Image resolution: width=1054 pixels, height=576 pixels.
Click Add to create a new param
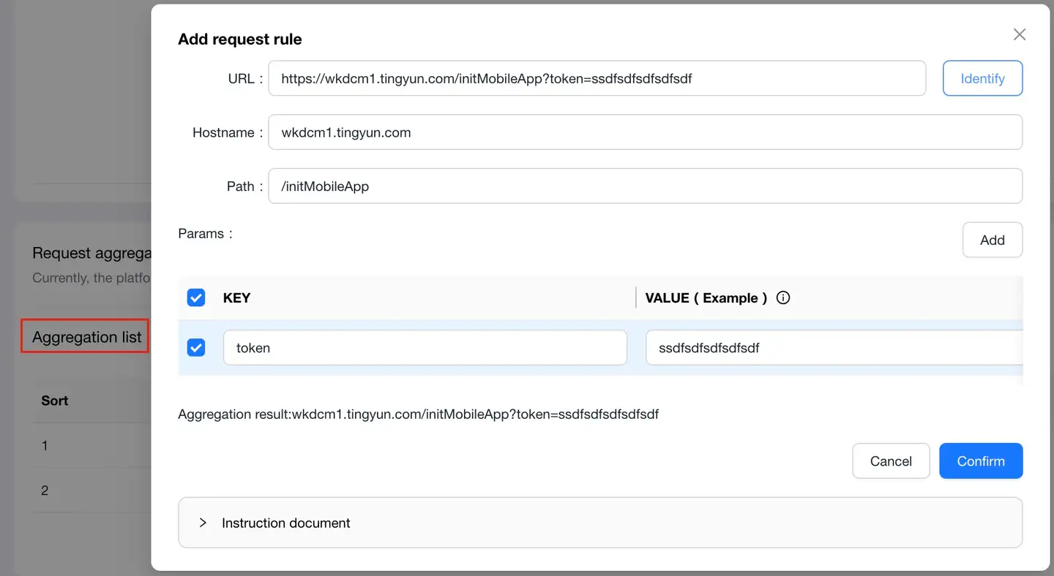[992, 240]
